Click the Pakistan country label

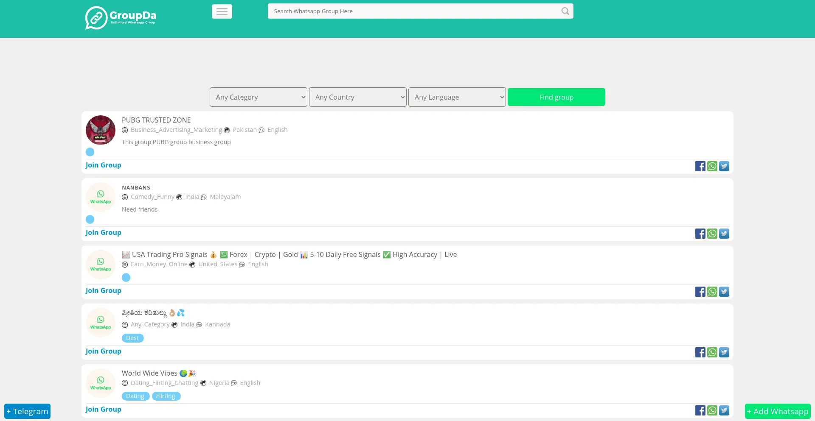point(244,130)
